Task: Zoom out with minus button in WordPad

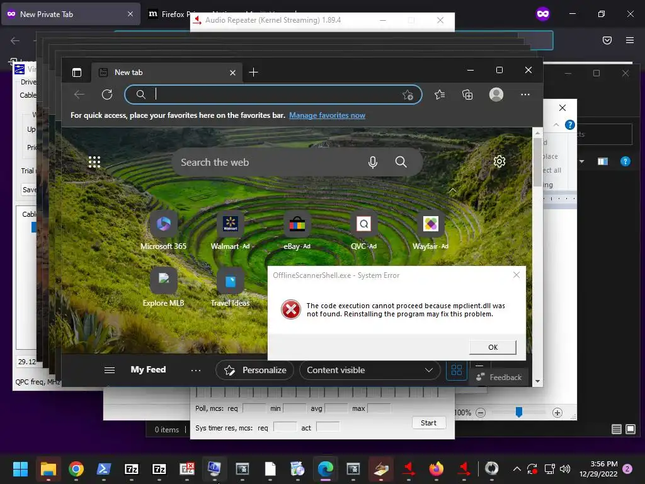Action: click(x=481, y=413)
